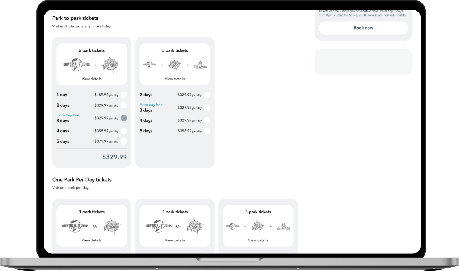Click Islands of Adventure logo in One Park Per Day 1 park tickets
The image size is (459, 271).
click(x=112, y=226)
